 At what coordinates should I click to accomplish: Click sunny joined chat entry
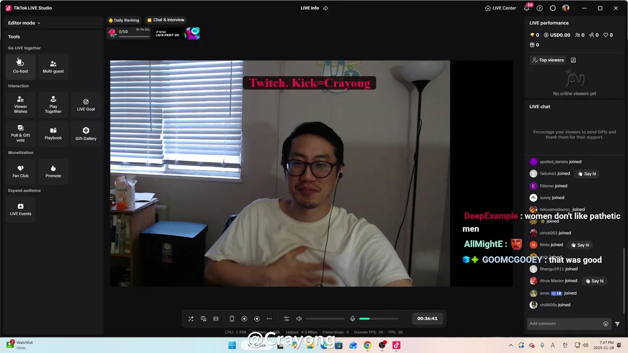(547, 198)
